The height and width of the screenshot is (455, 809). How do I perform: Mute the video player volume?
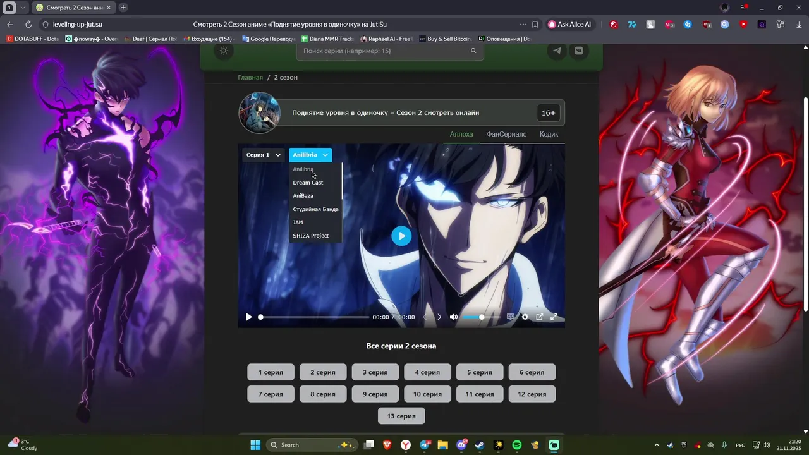(x=453, y=317)
